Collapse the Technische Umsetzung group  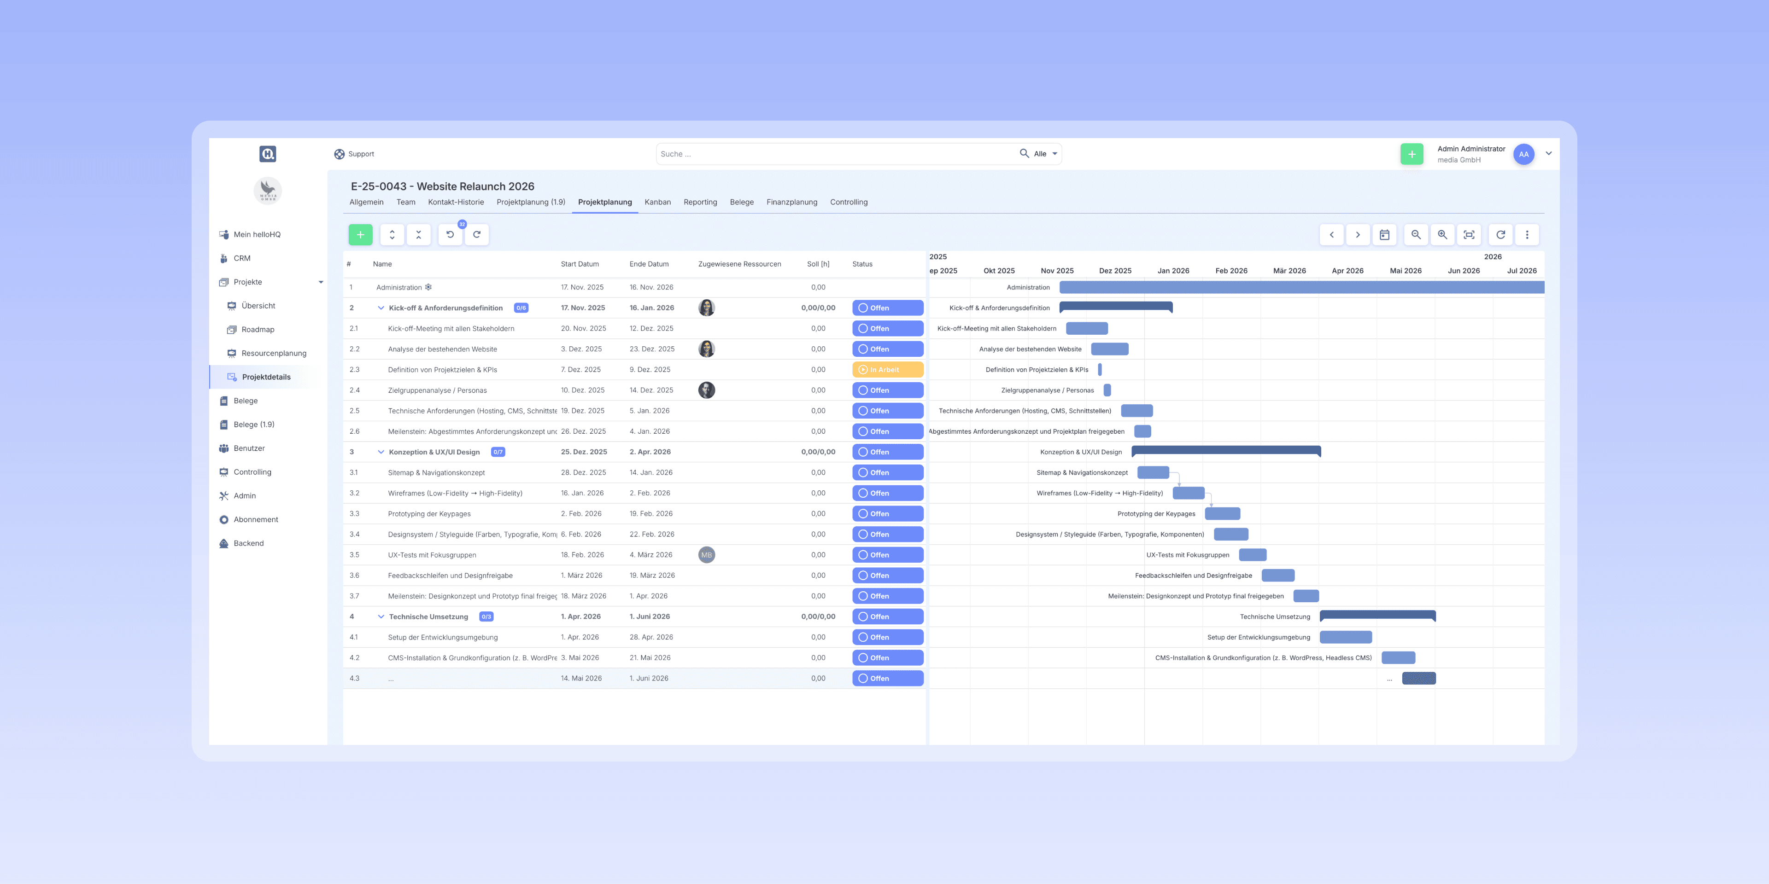pyautogui.click(x=381, y=617)
